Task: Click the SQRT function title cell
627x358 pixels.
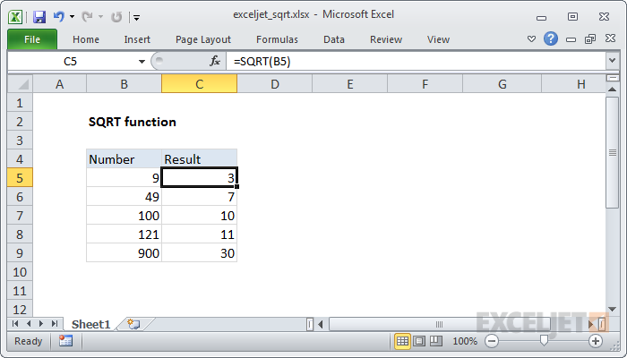Action: coord(132,122)
